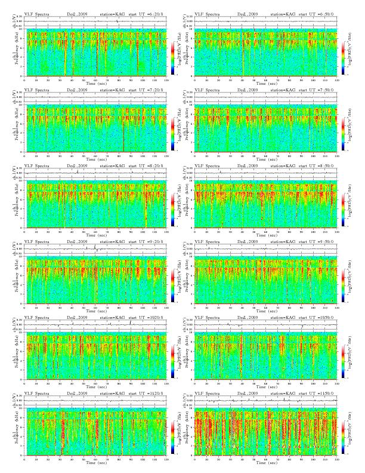
Task: Click 'VLF Spectra' heading of the 6:20:0 plot
Action: click(x=37, y=14)
